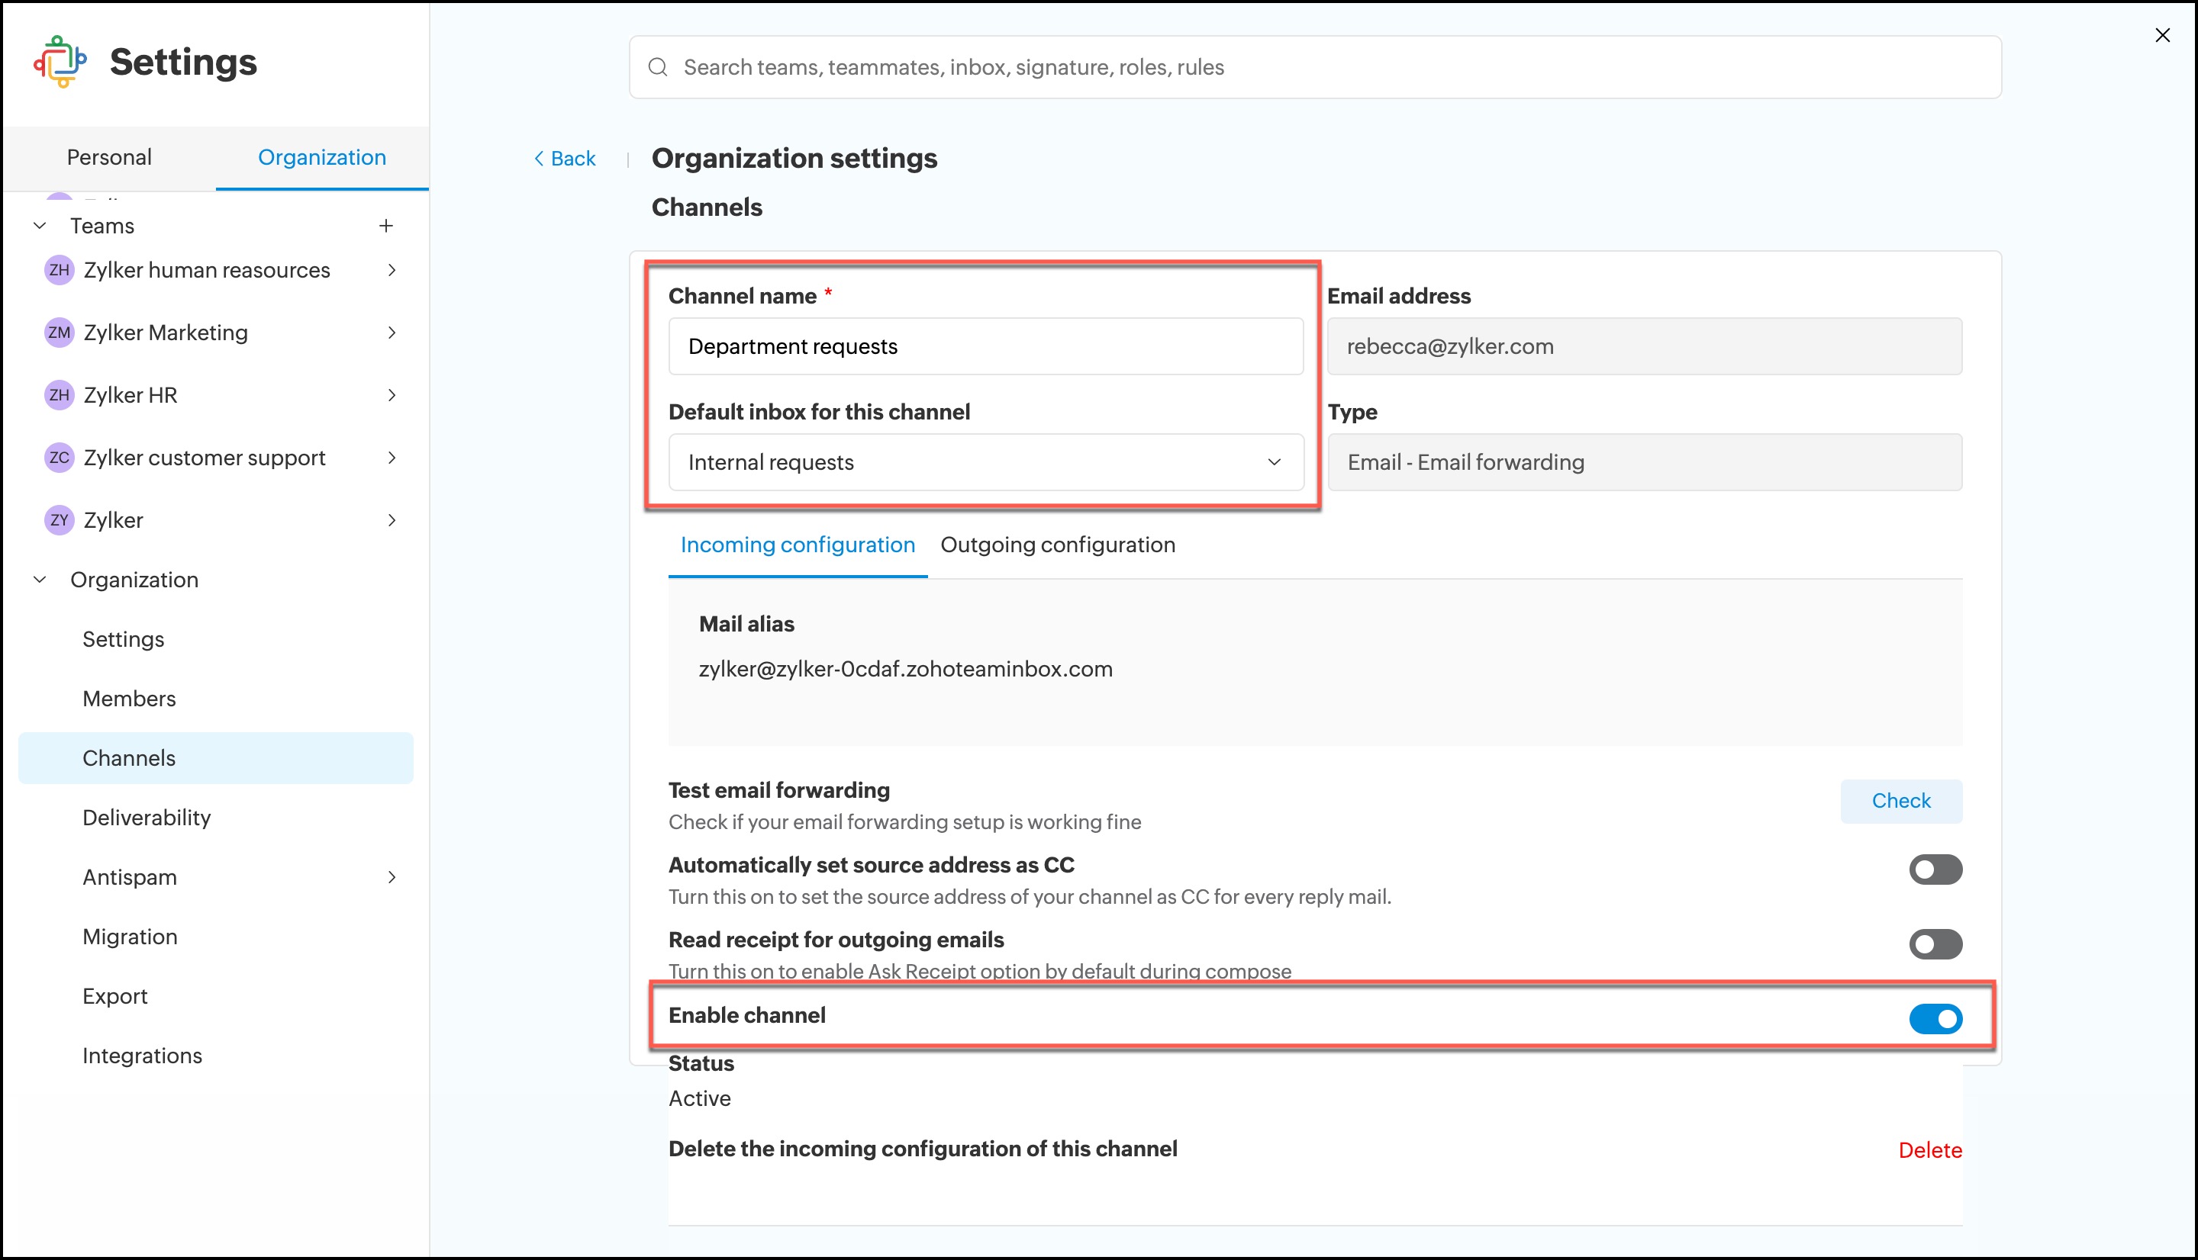The height and width of the screenshot is (1260, 2198).
Task: Open arrow next to Zylker HR
Action: (x=392, y=396)
